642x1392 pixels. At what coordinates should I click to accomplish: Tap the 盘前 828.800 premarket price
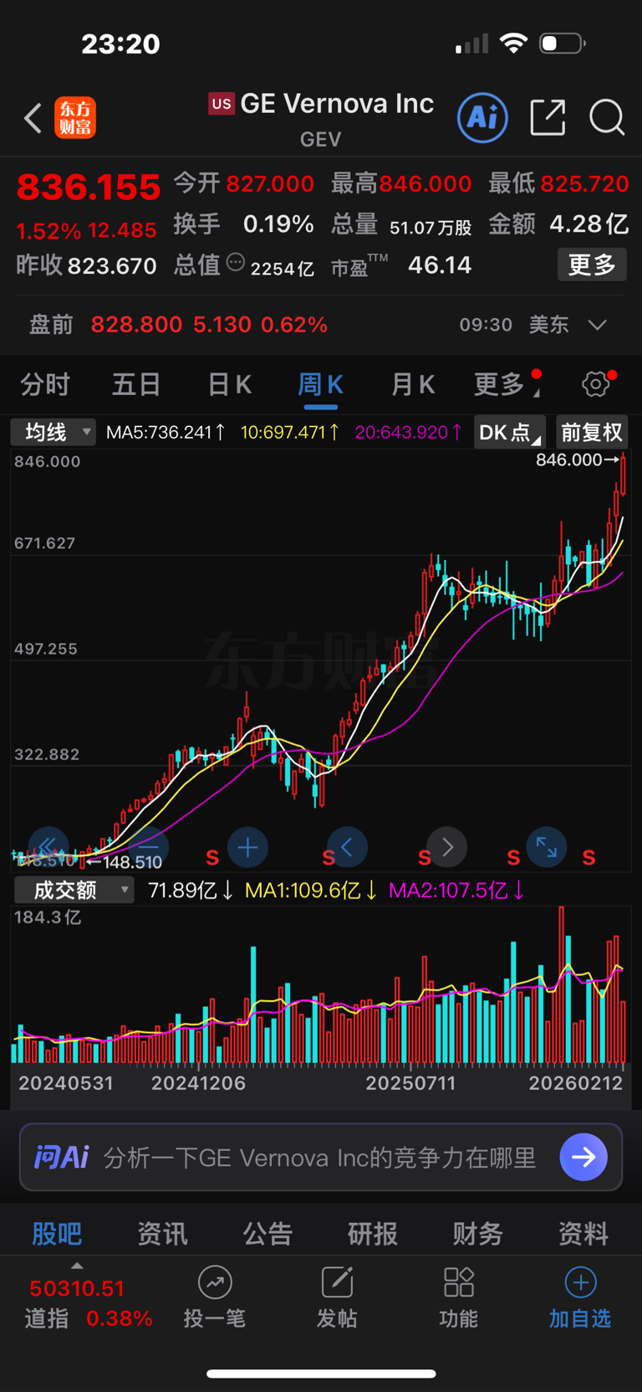tap(136, 325)
